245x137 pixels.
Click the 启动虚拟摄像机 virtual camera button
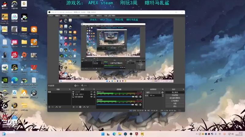(x=175, y=98)
